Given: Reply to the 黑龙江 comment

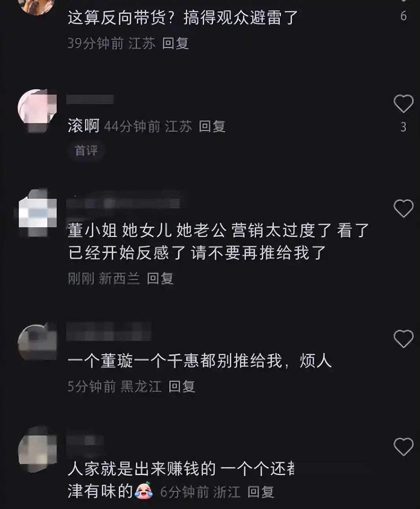Looking at the screenshot, I should coord(182,386).
